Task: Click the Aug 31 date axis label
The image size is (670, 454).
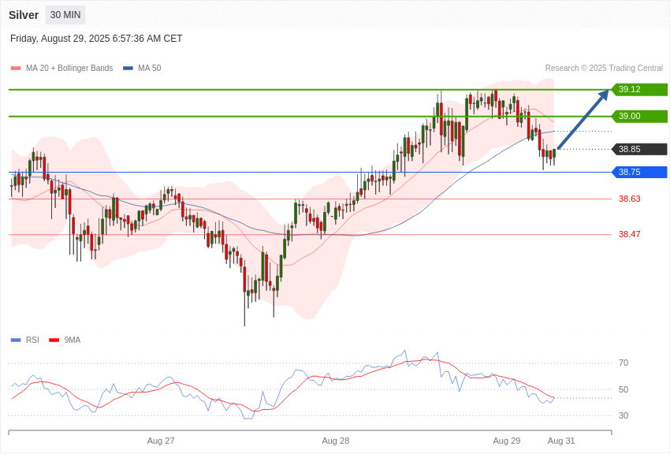Action: click(561, 441)
